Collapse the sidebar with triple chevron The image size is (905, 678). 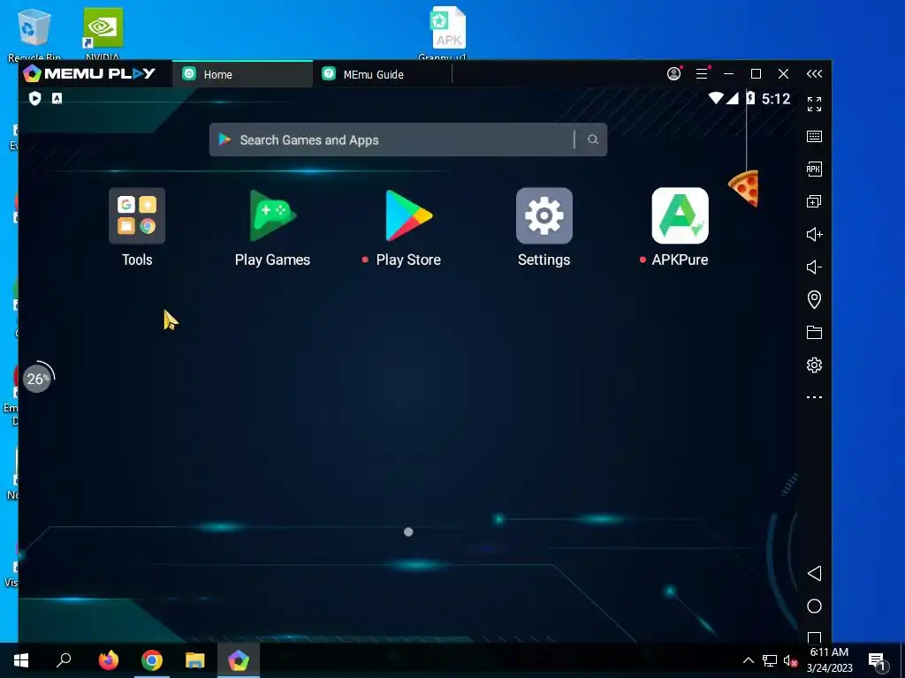[814, 74]
